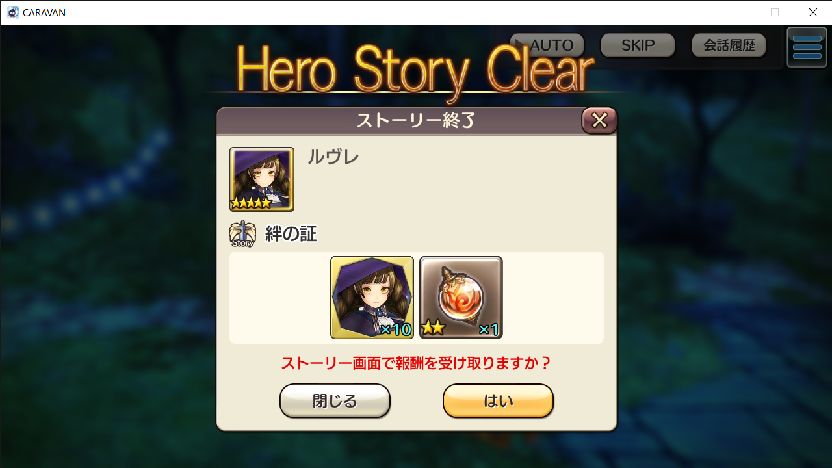Toggle the AUTO playback button
Viewport: 832px width, 468px height.
[x=547, y=45]
